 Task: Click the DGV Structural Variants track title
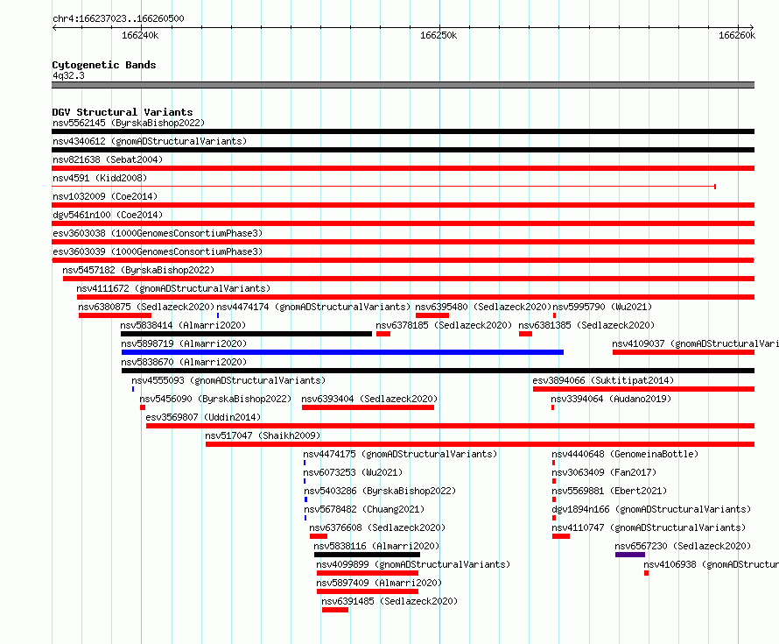coord(123,112)
